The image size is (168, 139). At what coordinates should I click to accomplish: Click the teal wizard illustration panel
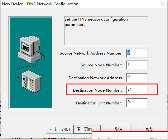point(31,63)
